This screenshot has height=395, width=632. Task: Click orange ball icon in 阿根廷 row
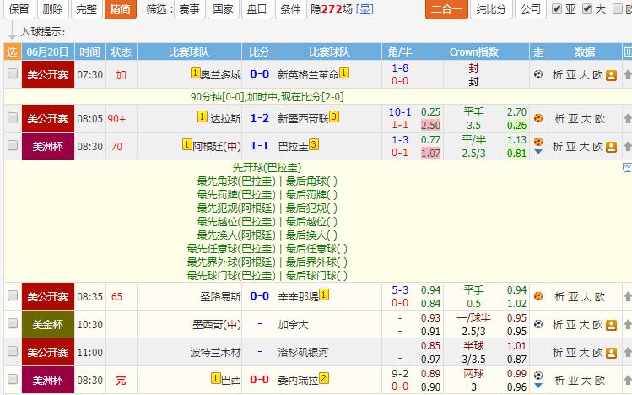538,142
